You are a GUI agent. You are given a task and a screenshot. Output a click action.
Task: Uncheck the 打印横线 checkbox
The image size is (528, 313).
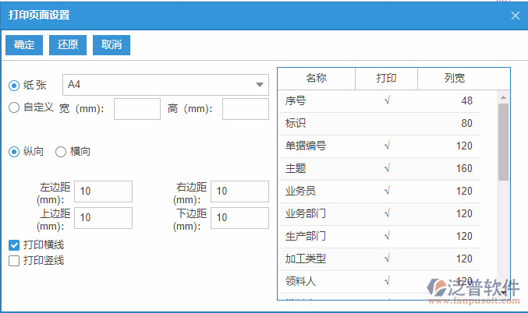(14, 245)
